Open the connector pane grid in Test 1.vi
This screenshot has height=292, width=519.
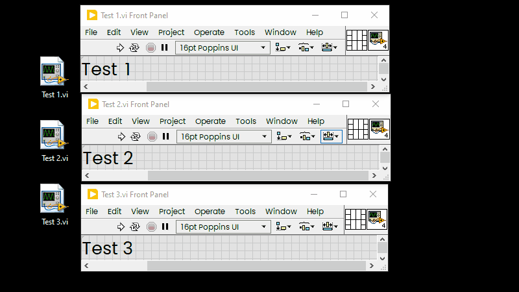(356, 40)
